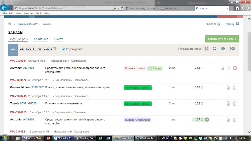Open Windows Start button

tap(5, 138)
